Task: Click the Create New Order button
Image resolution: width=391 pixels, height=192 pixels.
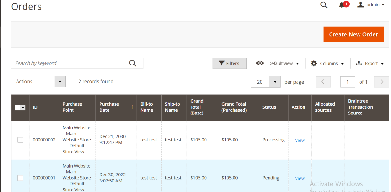Action: point(353,34)
